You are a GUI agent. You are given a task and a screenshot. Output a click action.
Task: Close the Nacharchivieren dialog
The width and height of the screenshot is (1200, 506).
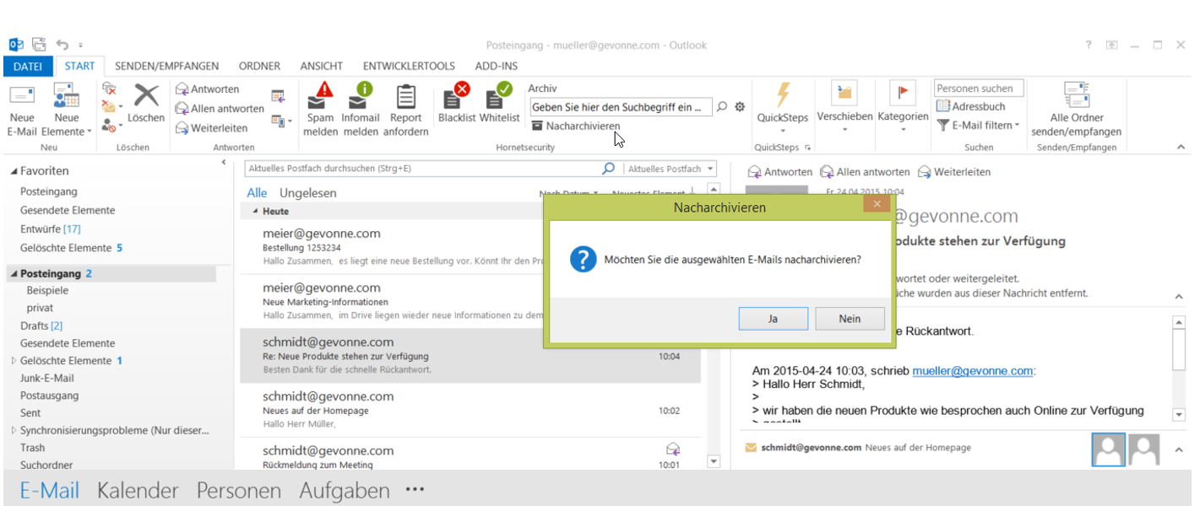877,204
